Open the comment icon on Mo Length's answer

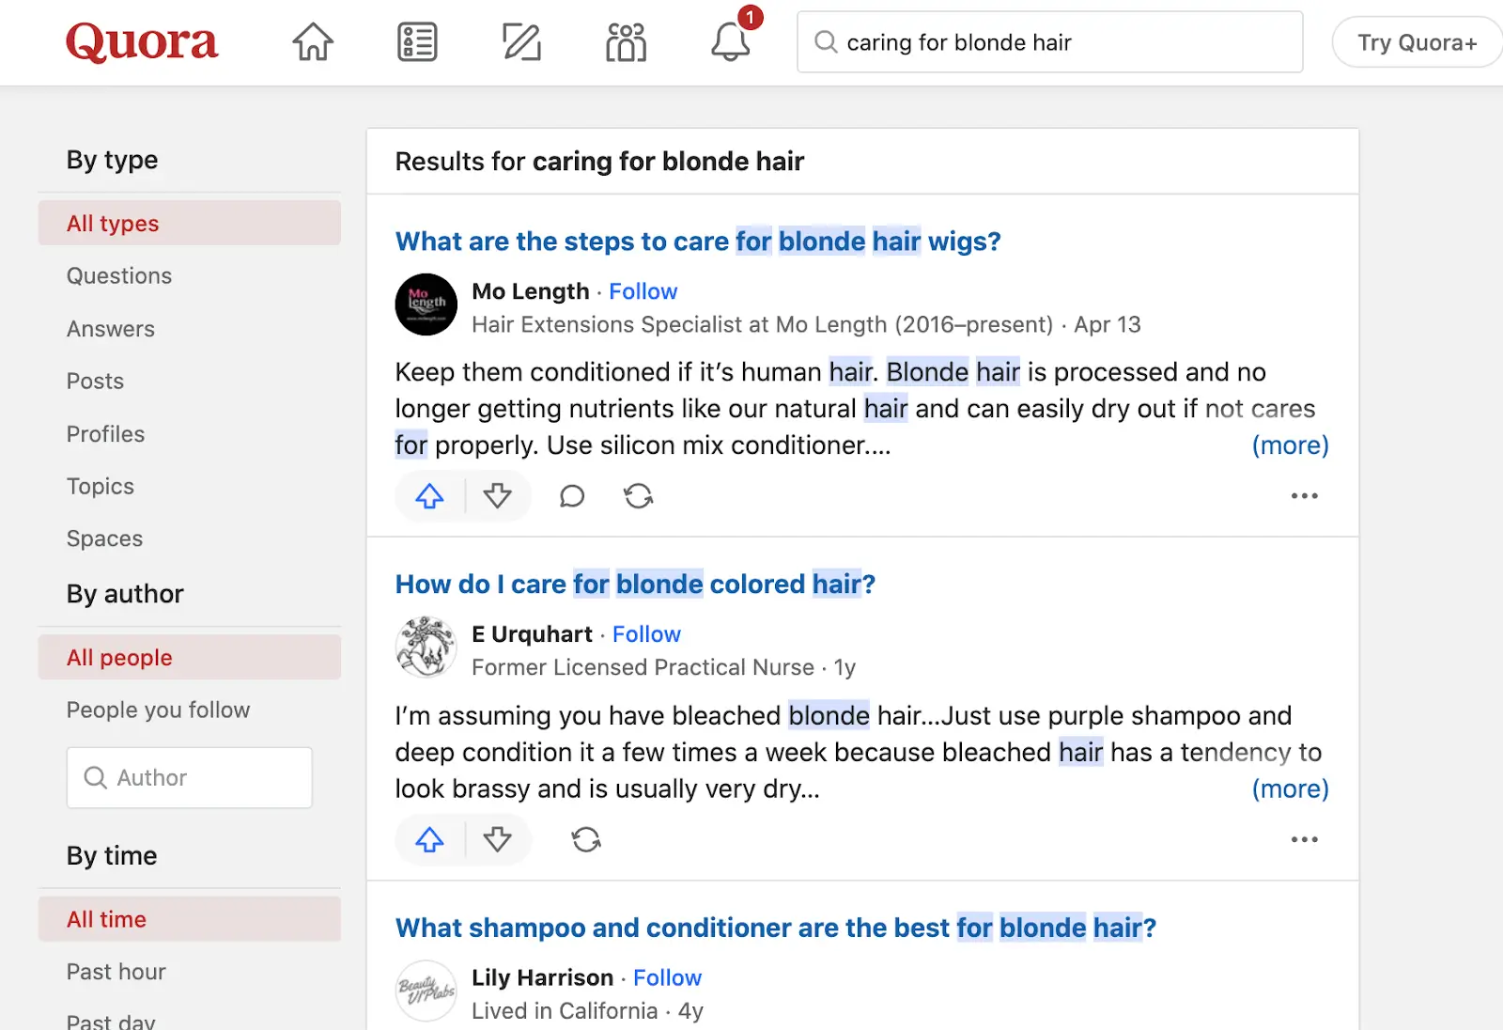571,496
